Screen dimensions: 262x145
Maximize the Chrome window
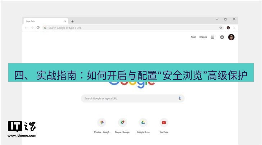225,19
